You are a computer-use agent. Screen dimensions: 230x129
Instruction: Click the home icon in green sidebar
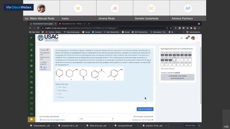pyautogui.click(x=31, y=72)
